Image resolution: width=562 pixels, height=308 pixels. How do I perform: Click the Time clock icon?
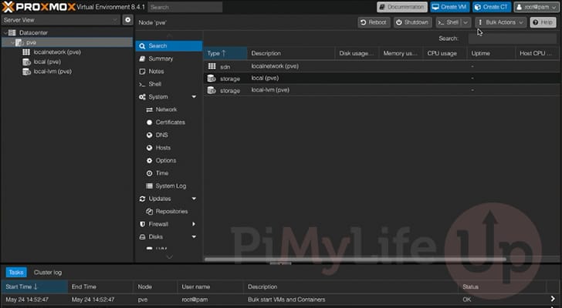click(x=150, y=173)
